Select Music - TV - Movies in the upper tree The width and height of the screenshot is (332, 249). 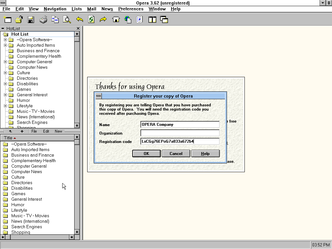pos(36,112)
